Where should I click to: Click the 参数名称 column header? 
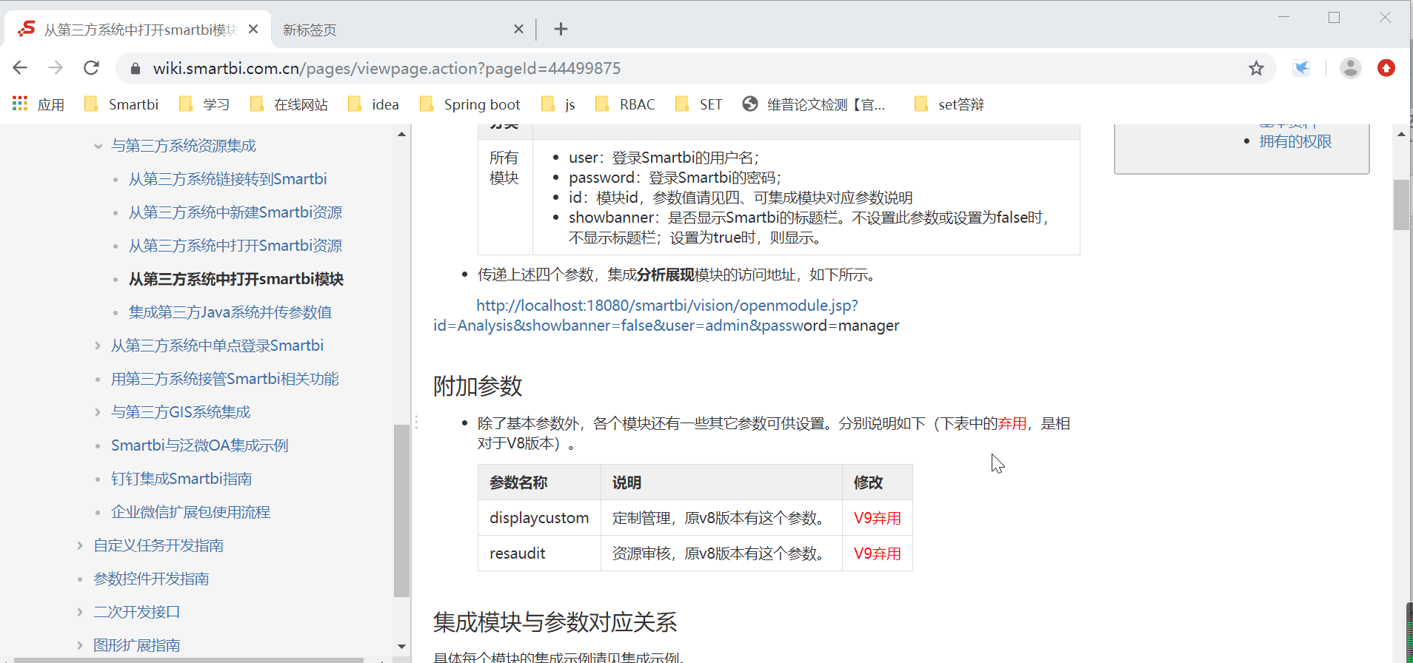pos(539,482)
